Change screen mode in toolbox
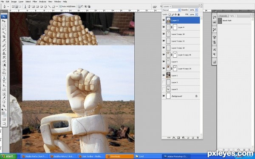 pyautogui.click(x=4, y=124)
